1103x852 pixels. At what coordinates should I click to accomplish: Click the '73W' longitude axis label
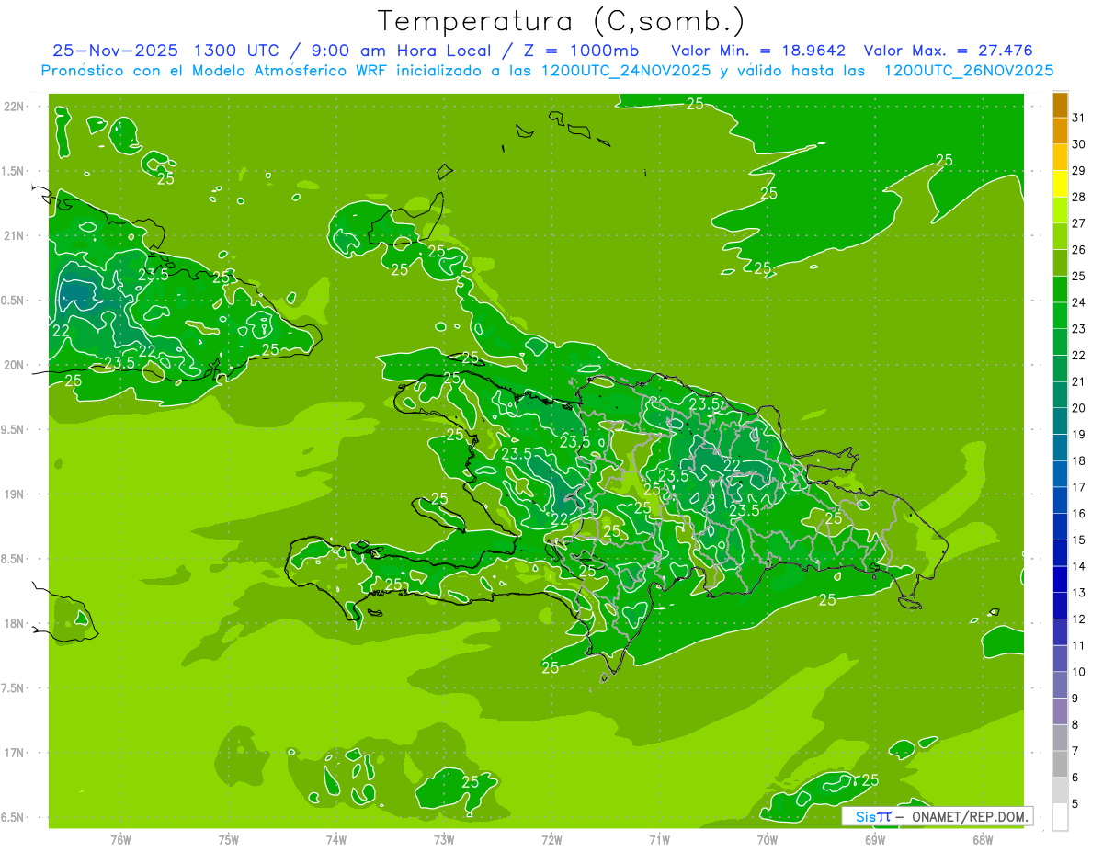(444, 840)
